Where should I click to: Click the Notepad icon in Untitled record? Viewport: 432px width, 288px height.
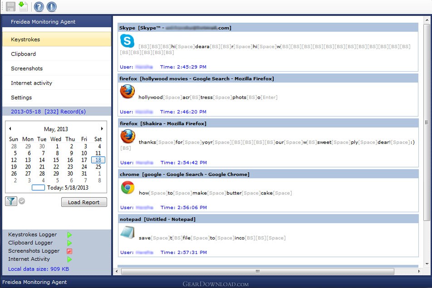coord(128,232)
